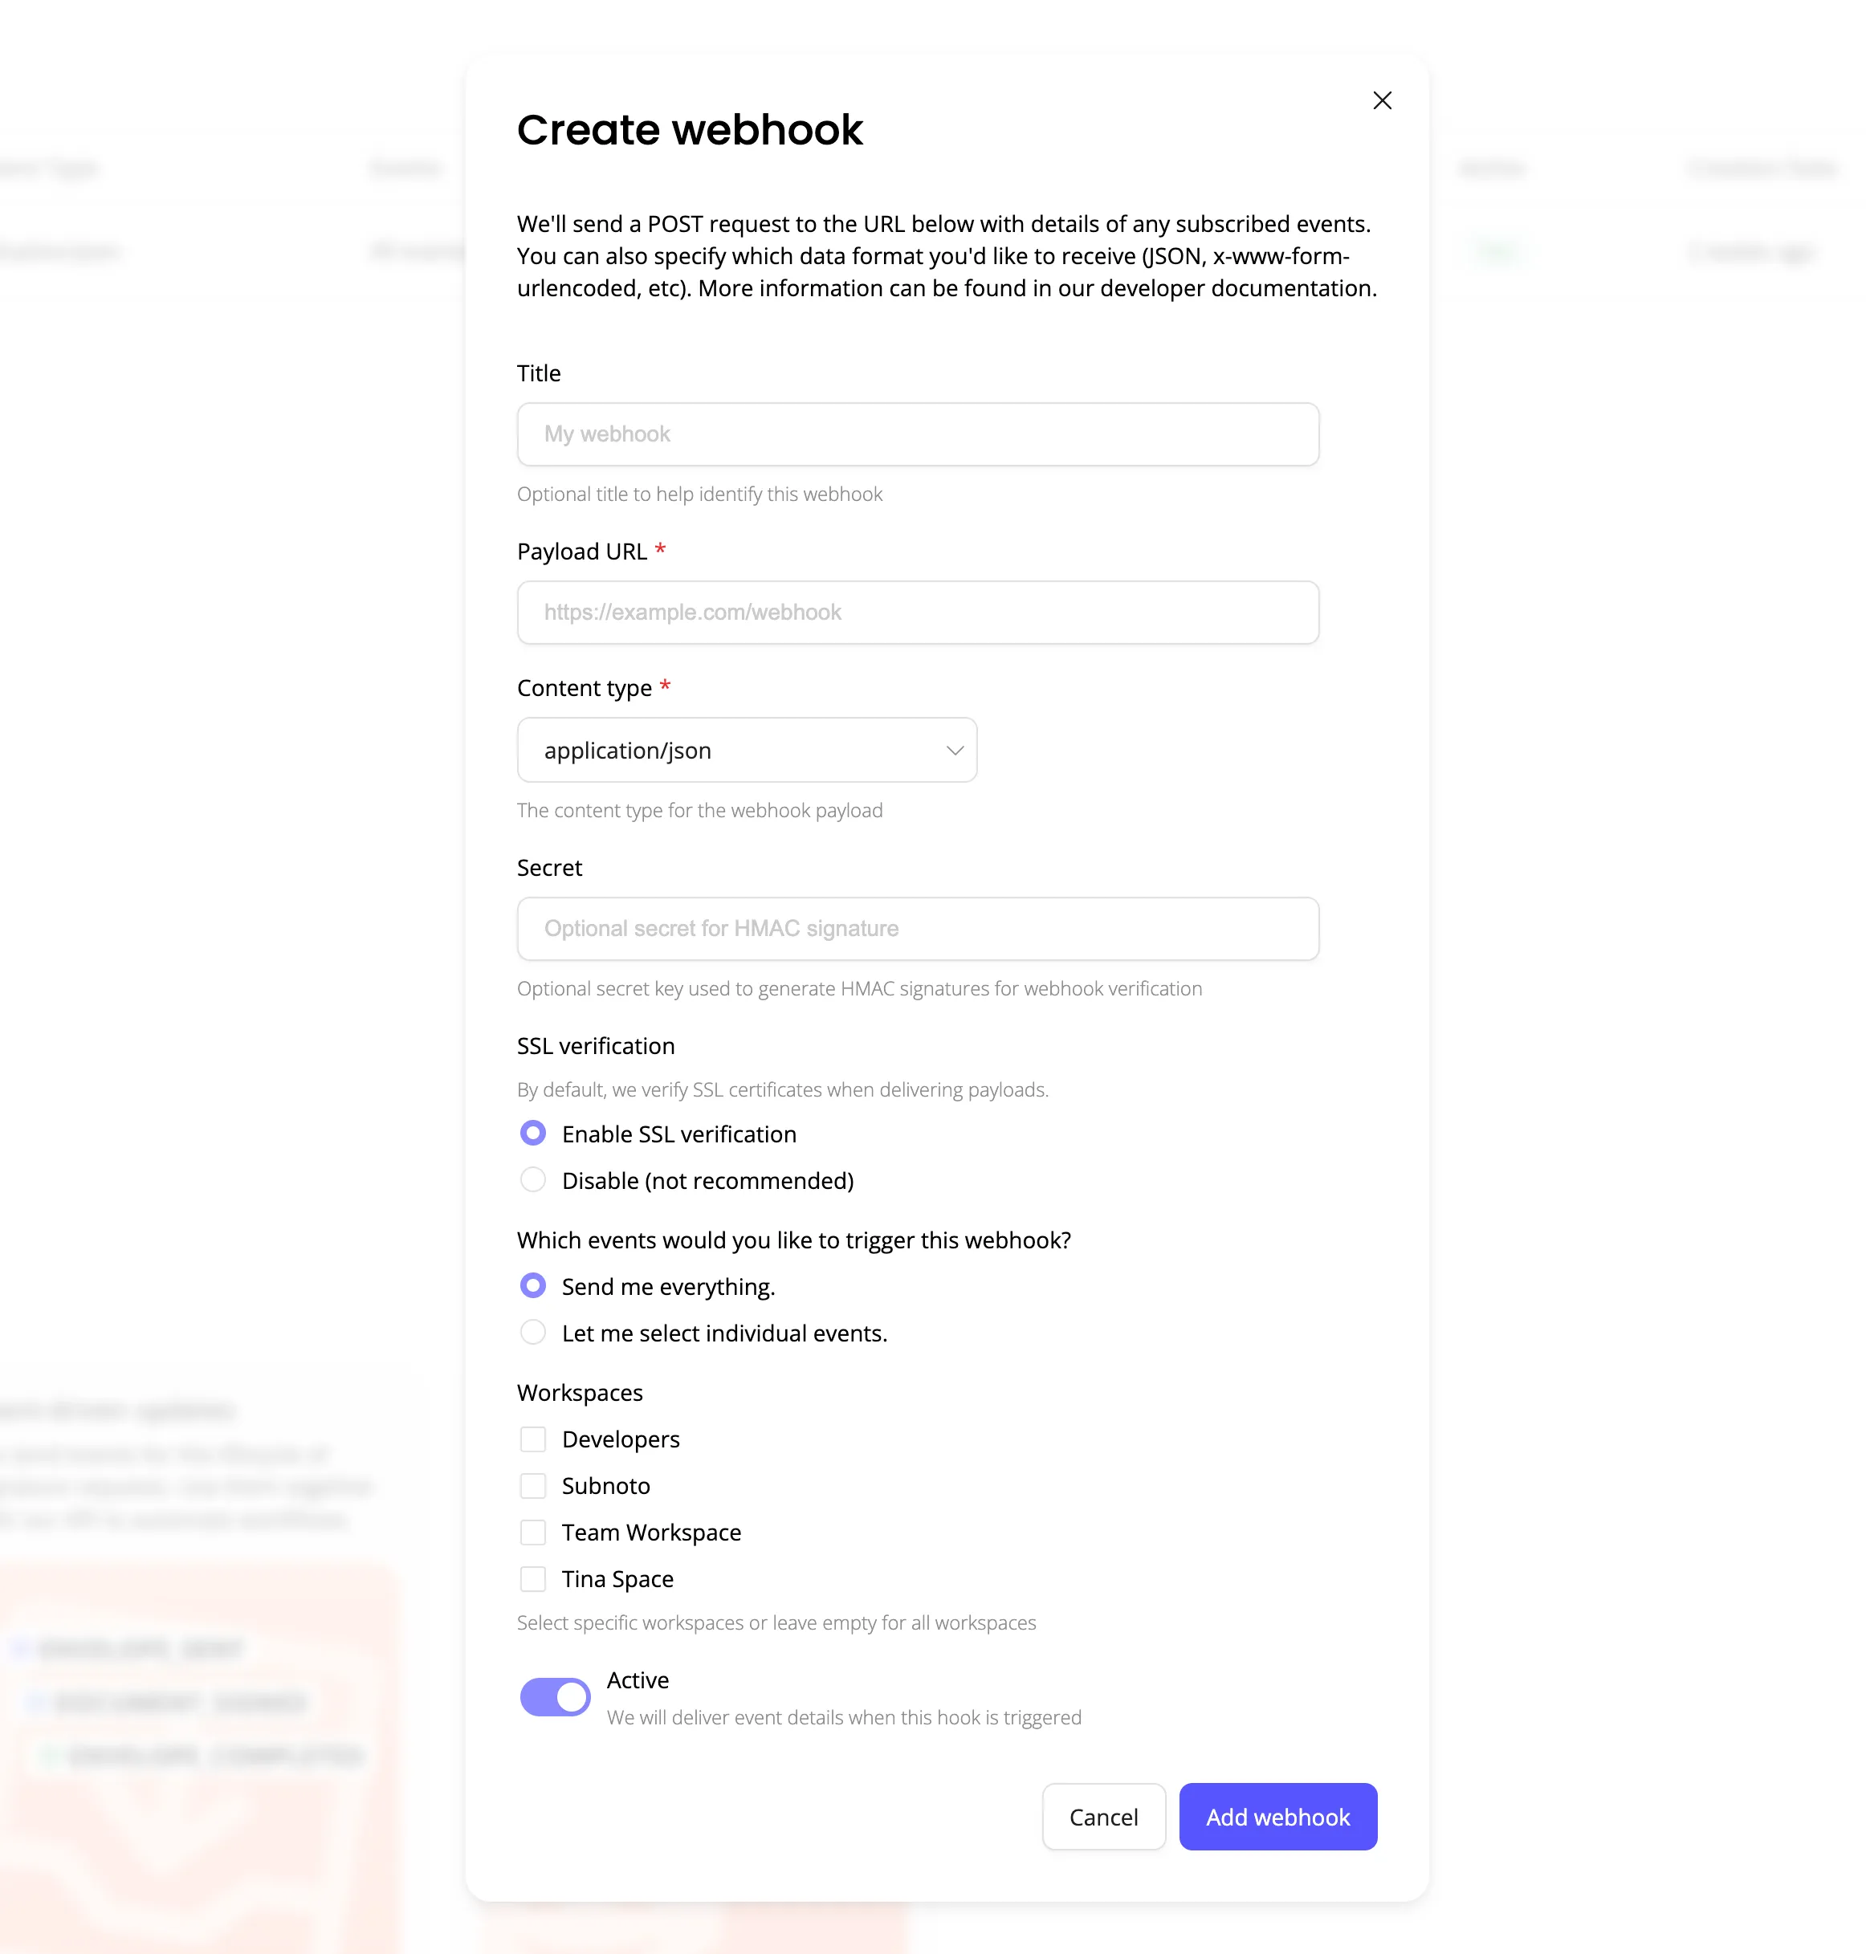Check the Subnoto workspace
Screen dimensions: 1866x1954
point(533,1486)
